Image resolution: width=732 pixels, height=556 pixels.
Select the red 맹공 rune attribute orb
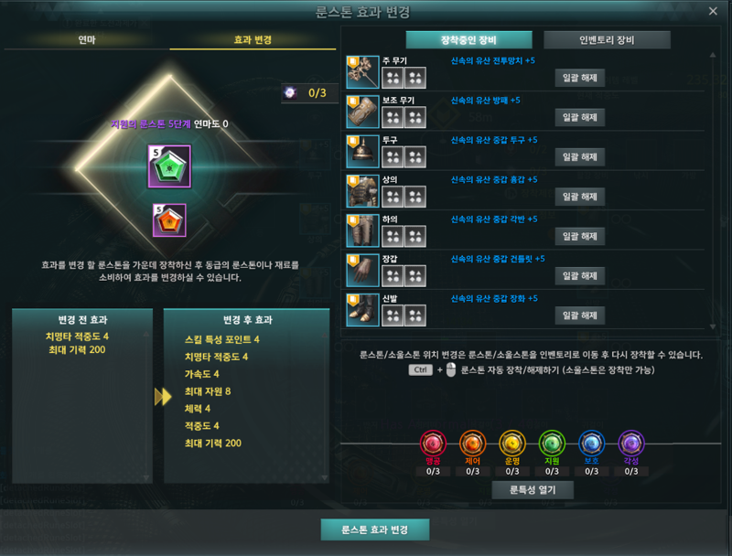(x=433, y=444)
